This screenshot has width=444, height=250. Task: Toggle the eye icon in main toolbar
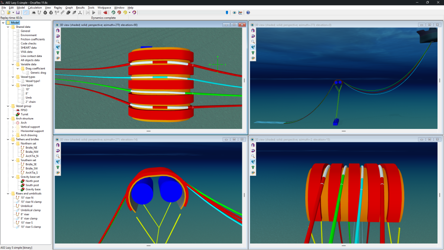(x=234, y=13)
